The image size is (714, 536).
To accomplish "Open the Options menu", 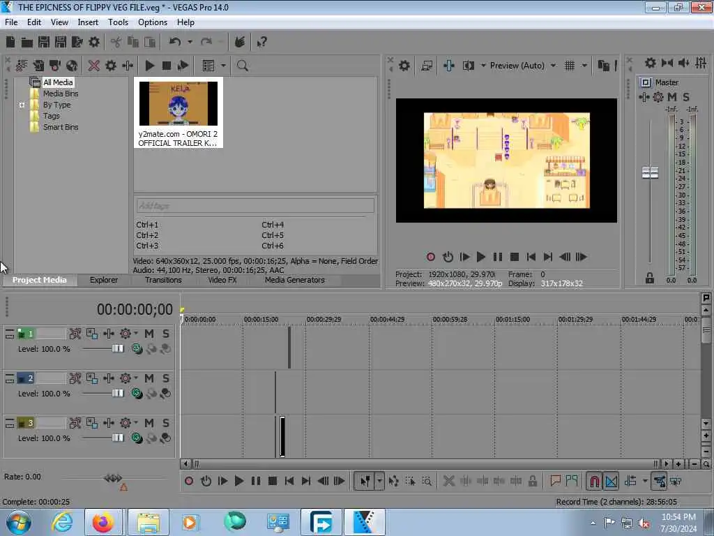I will click(153, 22).
